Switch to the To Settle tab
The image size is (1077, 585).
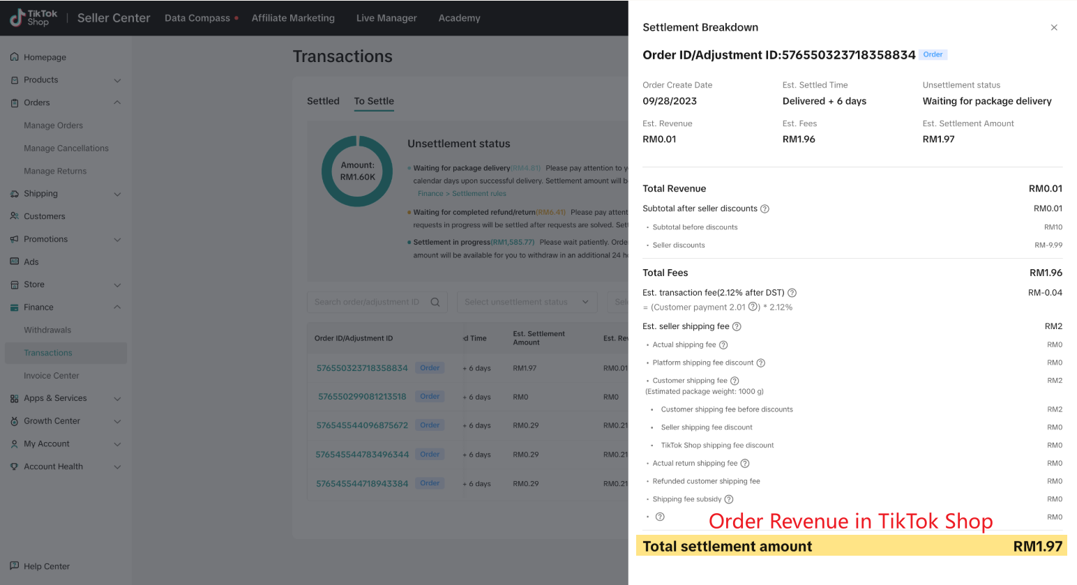(374, 101)
